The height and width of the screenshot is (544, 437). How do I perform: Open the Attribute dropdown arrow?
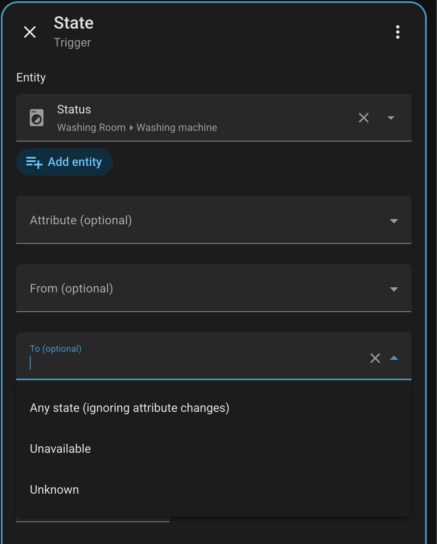394,221
